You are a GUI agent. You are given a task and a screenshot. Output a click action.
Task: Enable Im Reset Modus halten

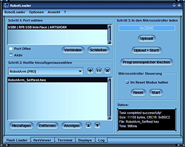pyautogui.click(x=127, y=82)
